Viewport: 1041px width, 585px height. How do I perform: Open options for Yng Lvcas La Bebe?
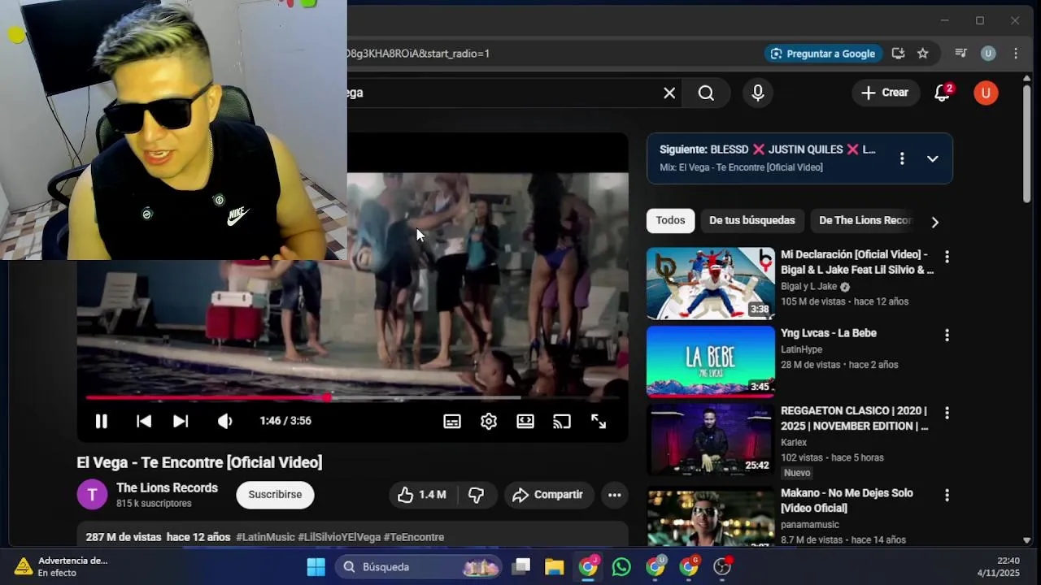[x=947, y=335]
